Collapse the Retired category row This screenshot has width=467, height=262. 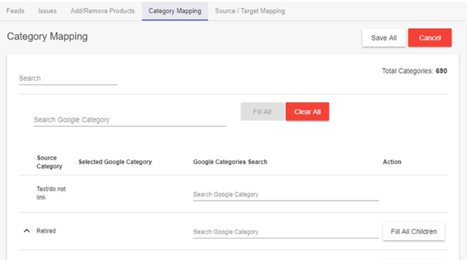coord(26,231)
